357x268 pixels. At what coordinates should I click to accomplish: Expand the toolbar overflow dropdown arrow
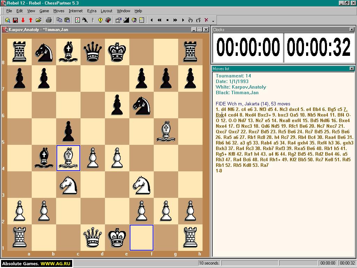point(213,21)
